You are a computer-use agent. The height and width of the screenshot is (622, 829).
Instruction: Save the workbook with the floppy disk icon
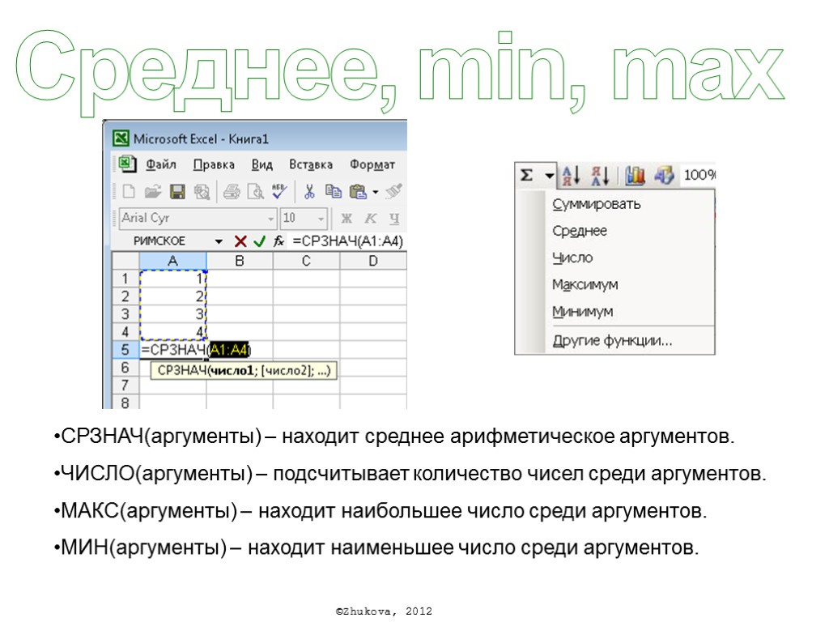pyautogui.click(x=177, y=191)
